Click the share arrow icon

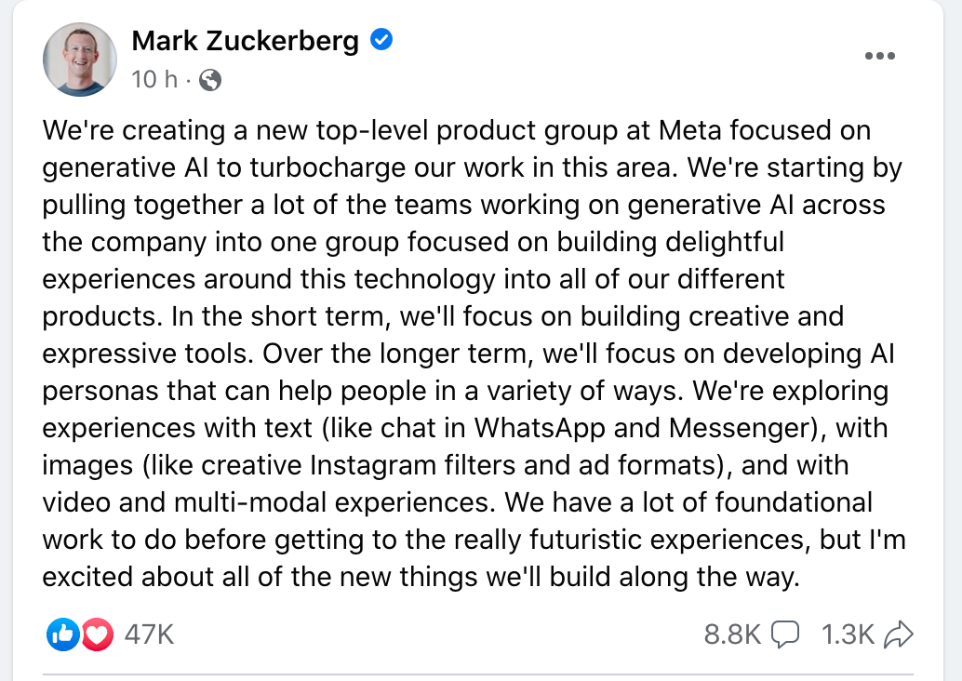pyautogui.click(x=899, y=634)
